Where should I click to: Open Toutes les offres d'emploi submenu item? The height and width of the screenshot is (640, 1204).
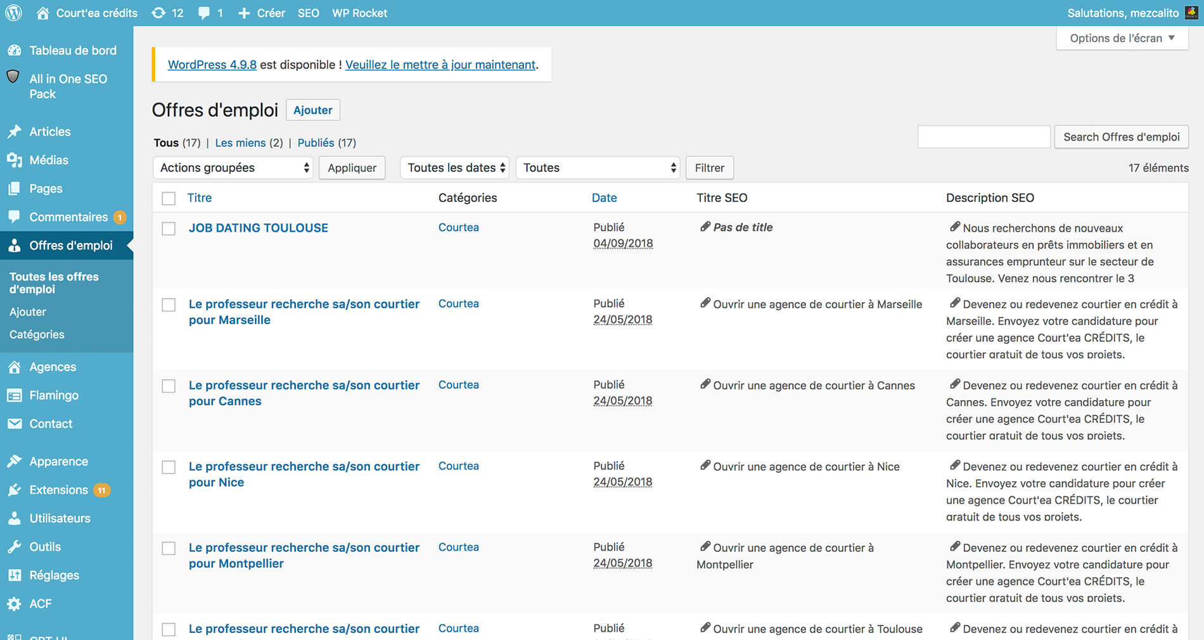click(54, 283)
